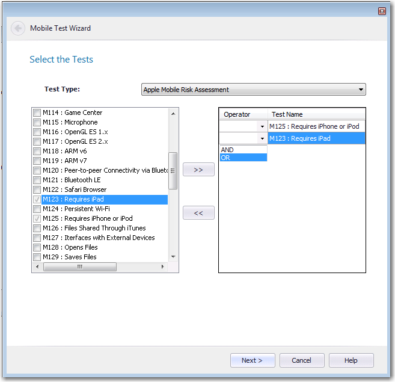This screenshot has height=382, width=395.
Task: Expand operator dropdown for M123 row
Action: [262, 139]
